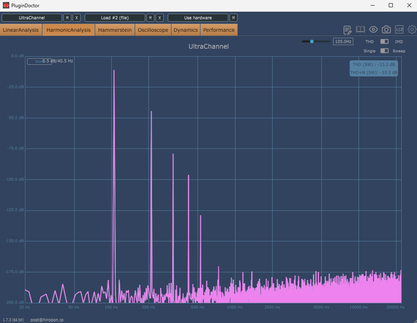Remove UltraChannel with its X button

(77, 18)
